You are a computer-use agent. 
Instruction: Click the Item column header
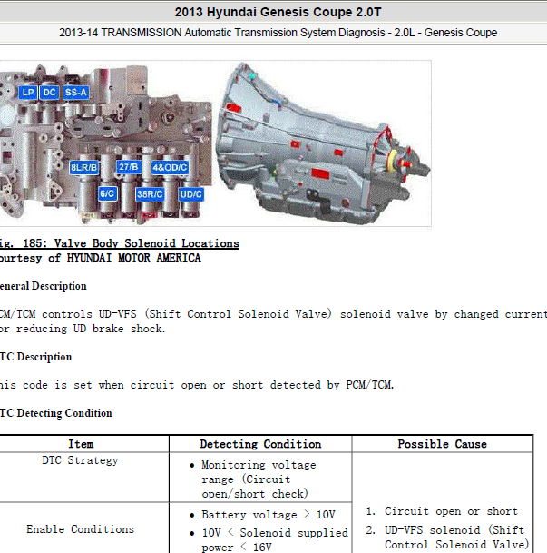click(81, 444)
